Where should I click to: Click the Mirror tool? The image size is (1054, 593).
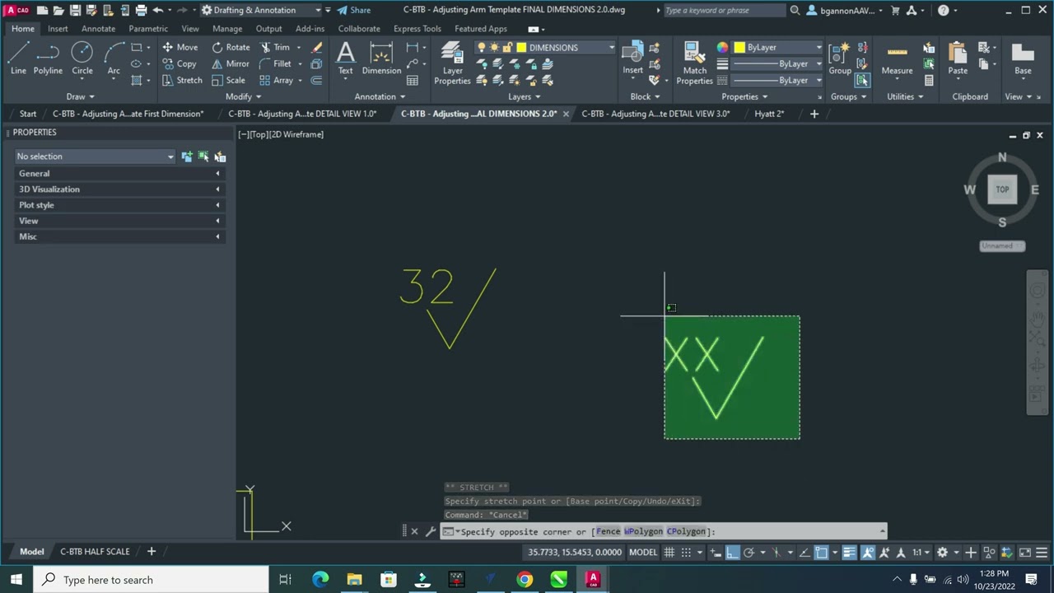(x=231, y=64)
